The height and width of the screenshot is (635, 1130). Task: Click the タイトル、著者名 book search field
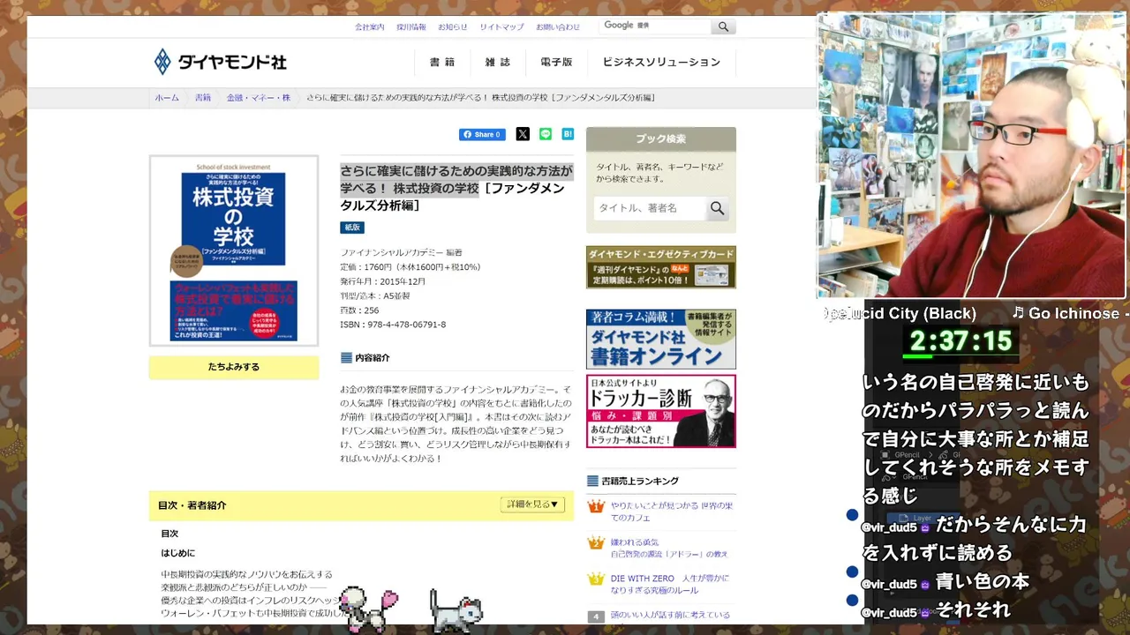[650, 208]
